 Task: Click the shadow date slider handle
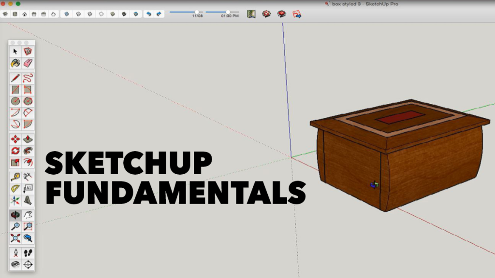(197, 12)
